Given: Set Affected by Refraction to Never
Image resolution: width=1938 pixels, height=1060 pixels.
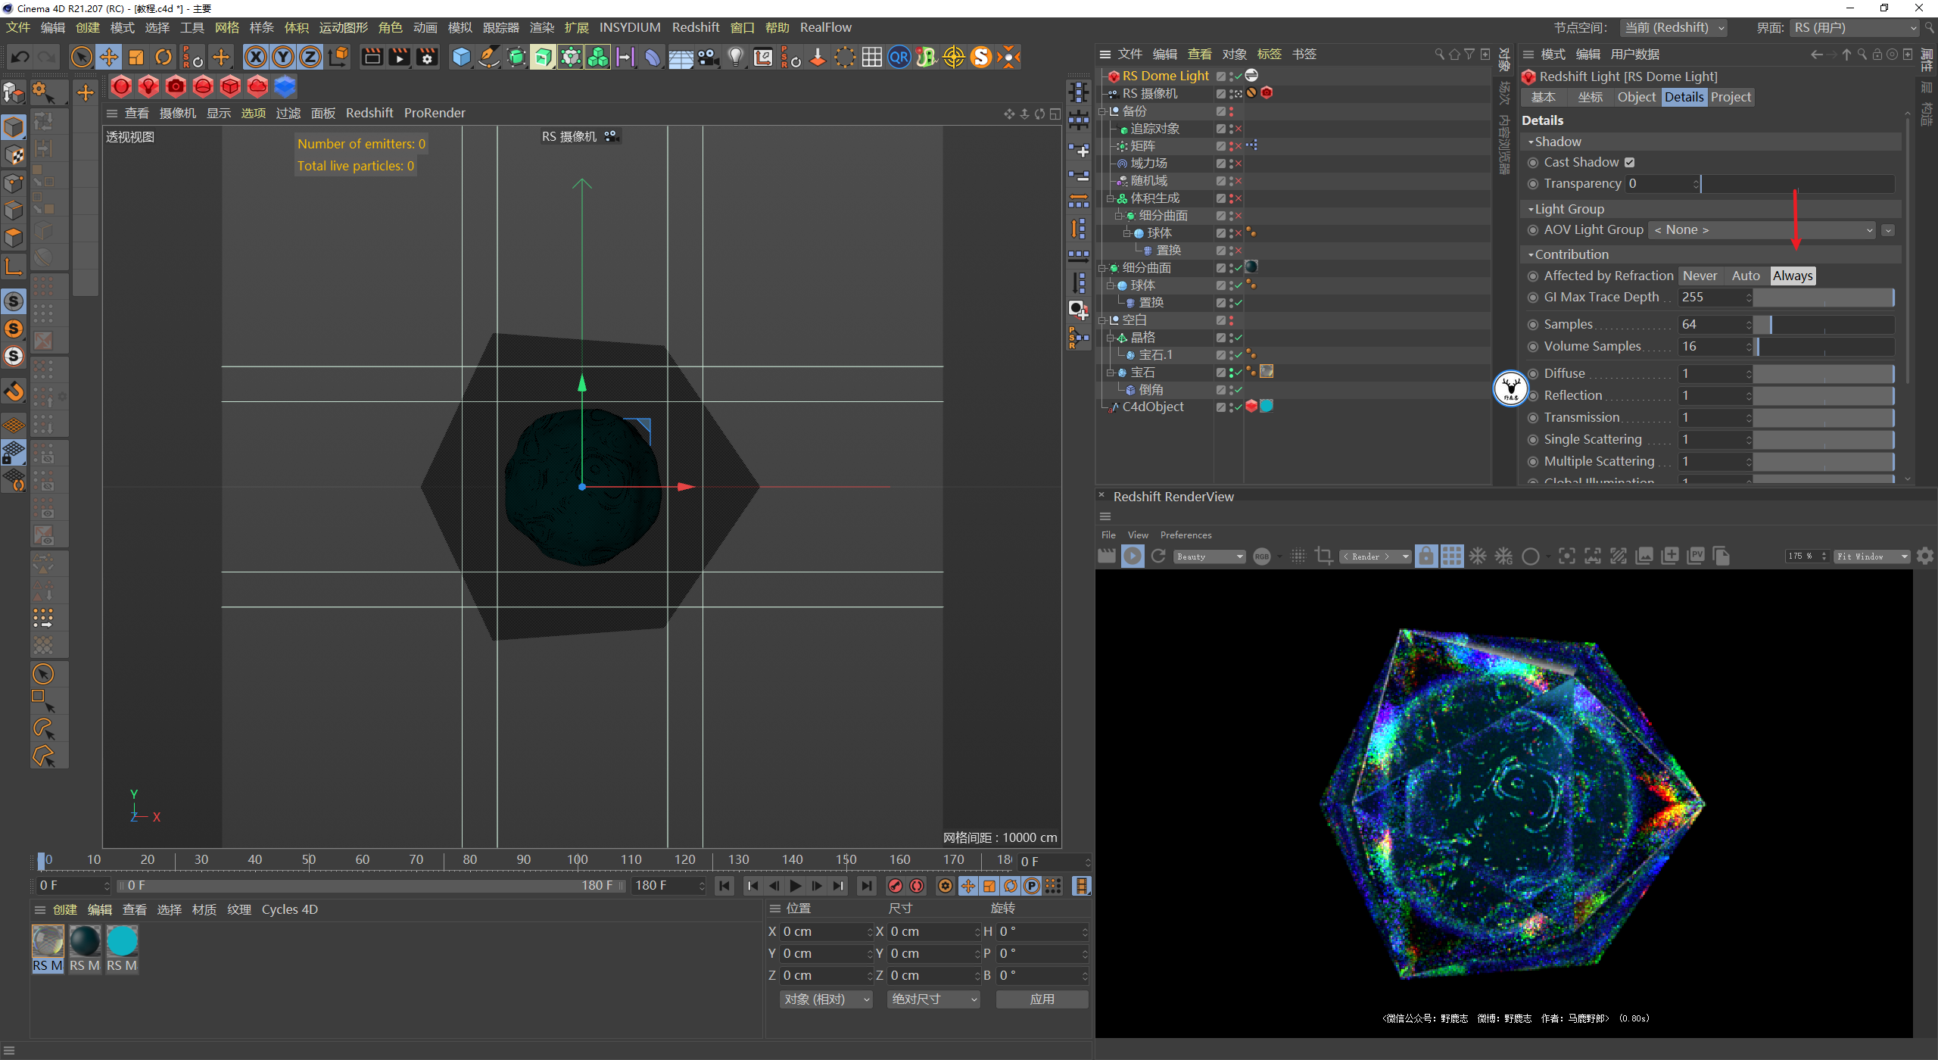Looking at the screenshot, I should pyautogui.click(x=1700, y=276).
